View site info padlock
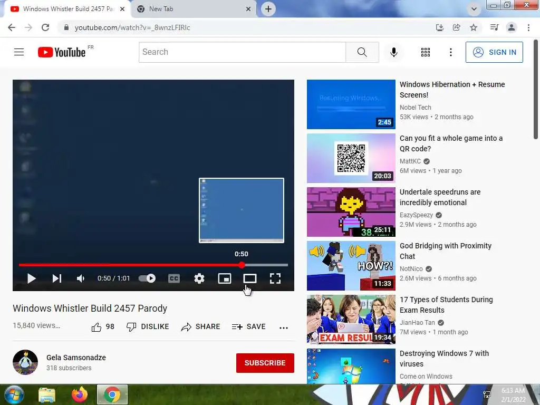 66,27
